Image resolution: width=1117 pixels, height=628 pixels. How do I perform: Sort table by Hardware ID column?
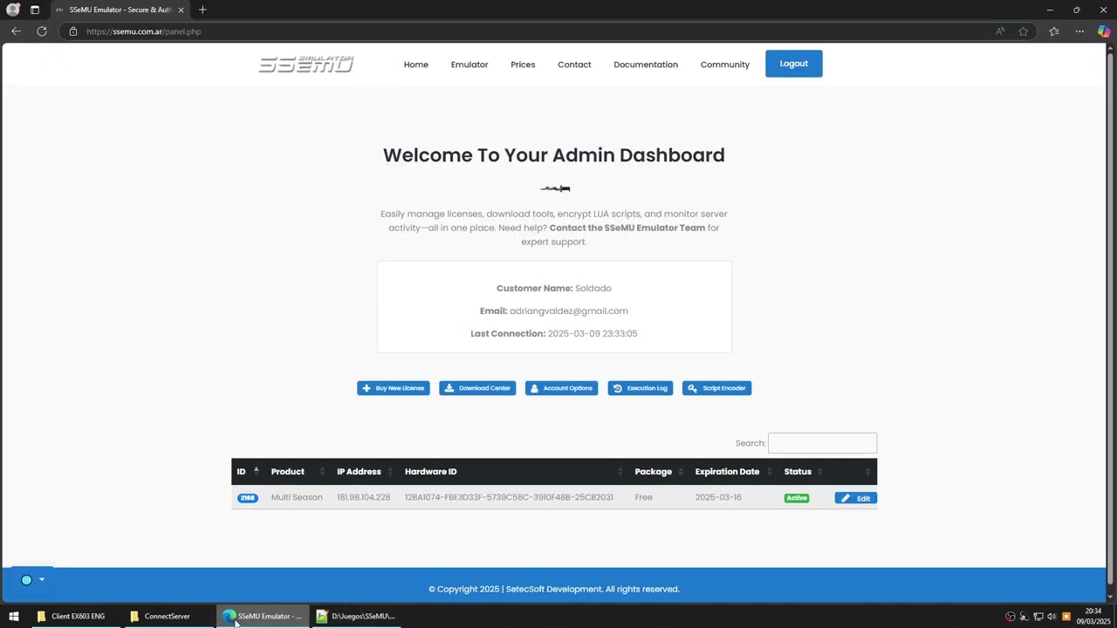(514, 472)
